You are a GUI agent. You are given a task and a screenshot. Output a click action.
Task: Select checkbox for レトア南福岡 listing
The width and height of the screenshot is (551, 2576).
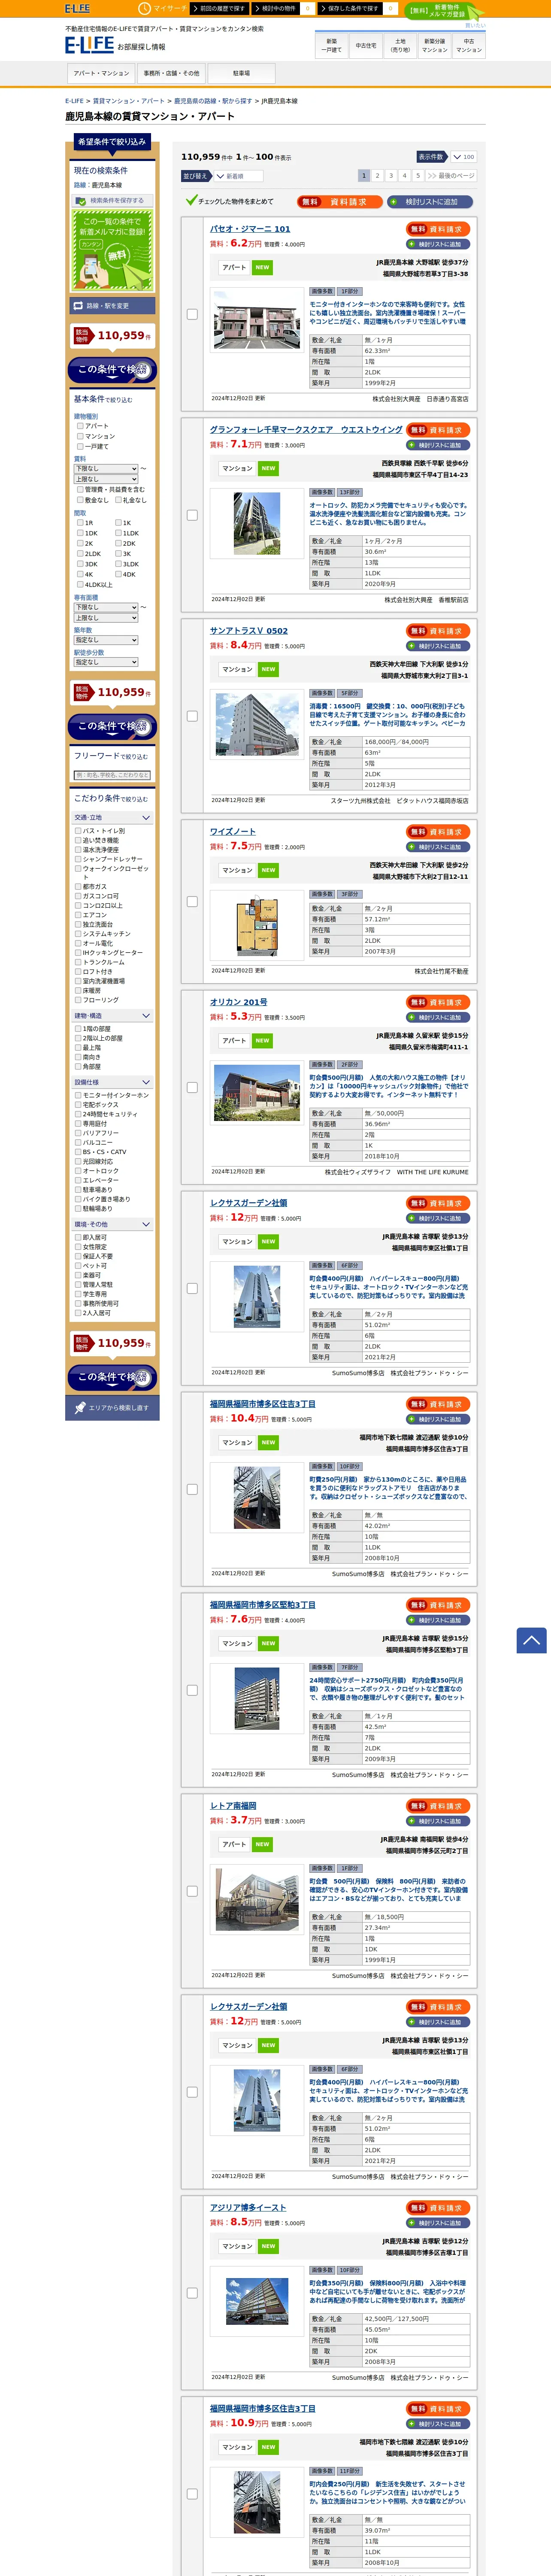coord(192,1891)
